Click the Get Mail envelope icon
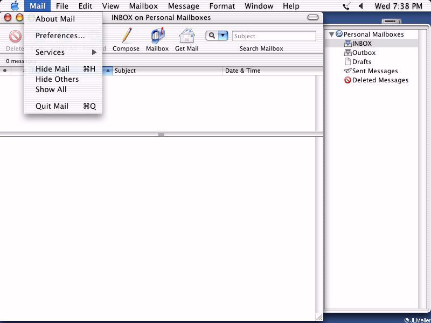Image resolution: width=431 pixels, height=323 pixels. [x=187, y=36]
